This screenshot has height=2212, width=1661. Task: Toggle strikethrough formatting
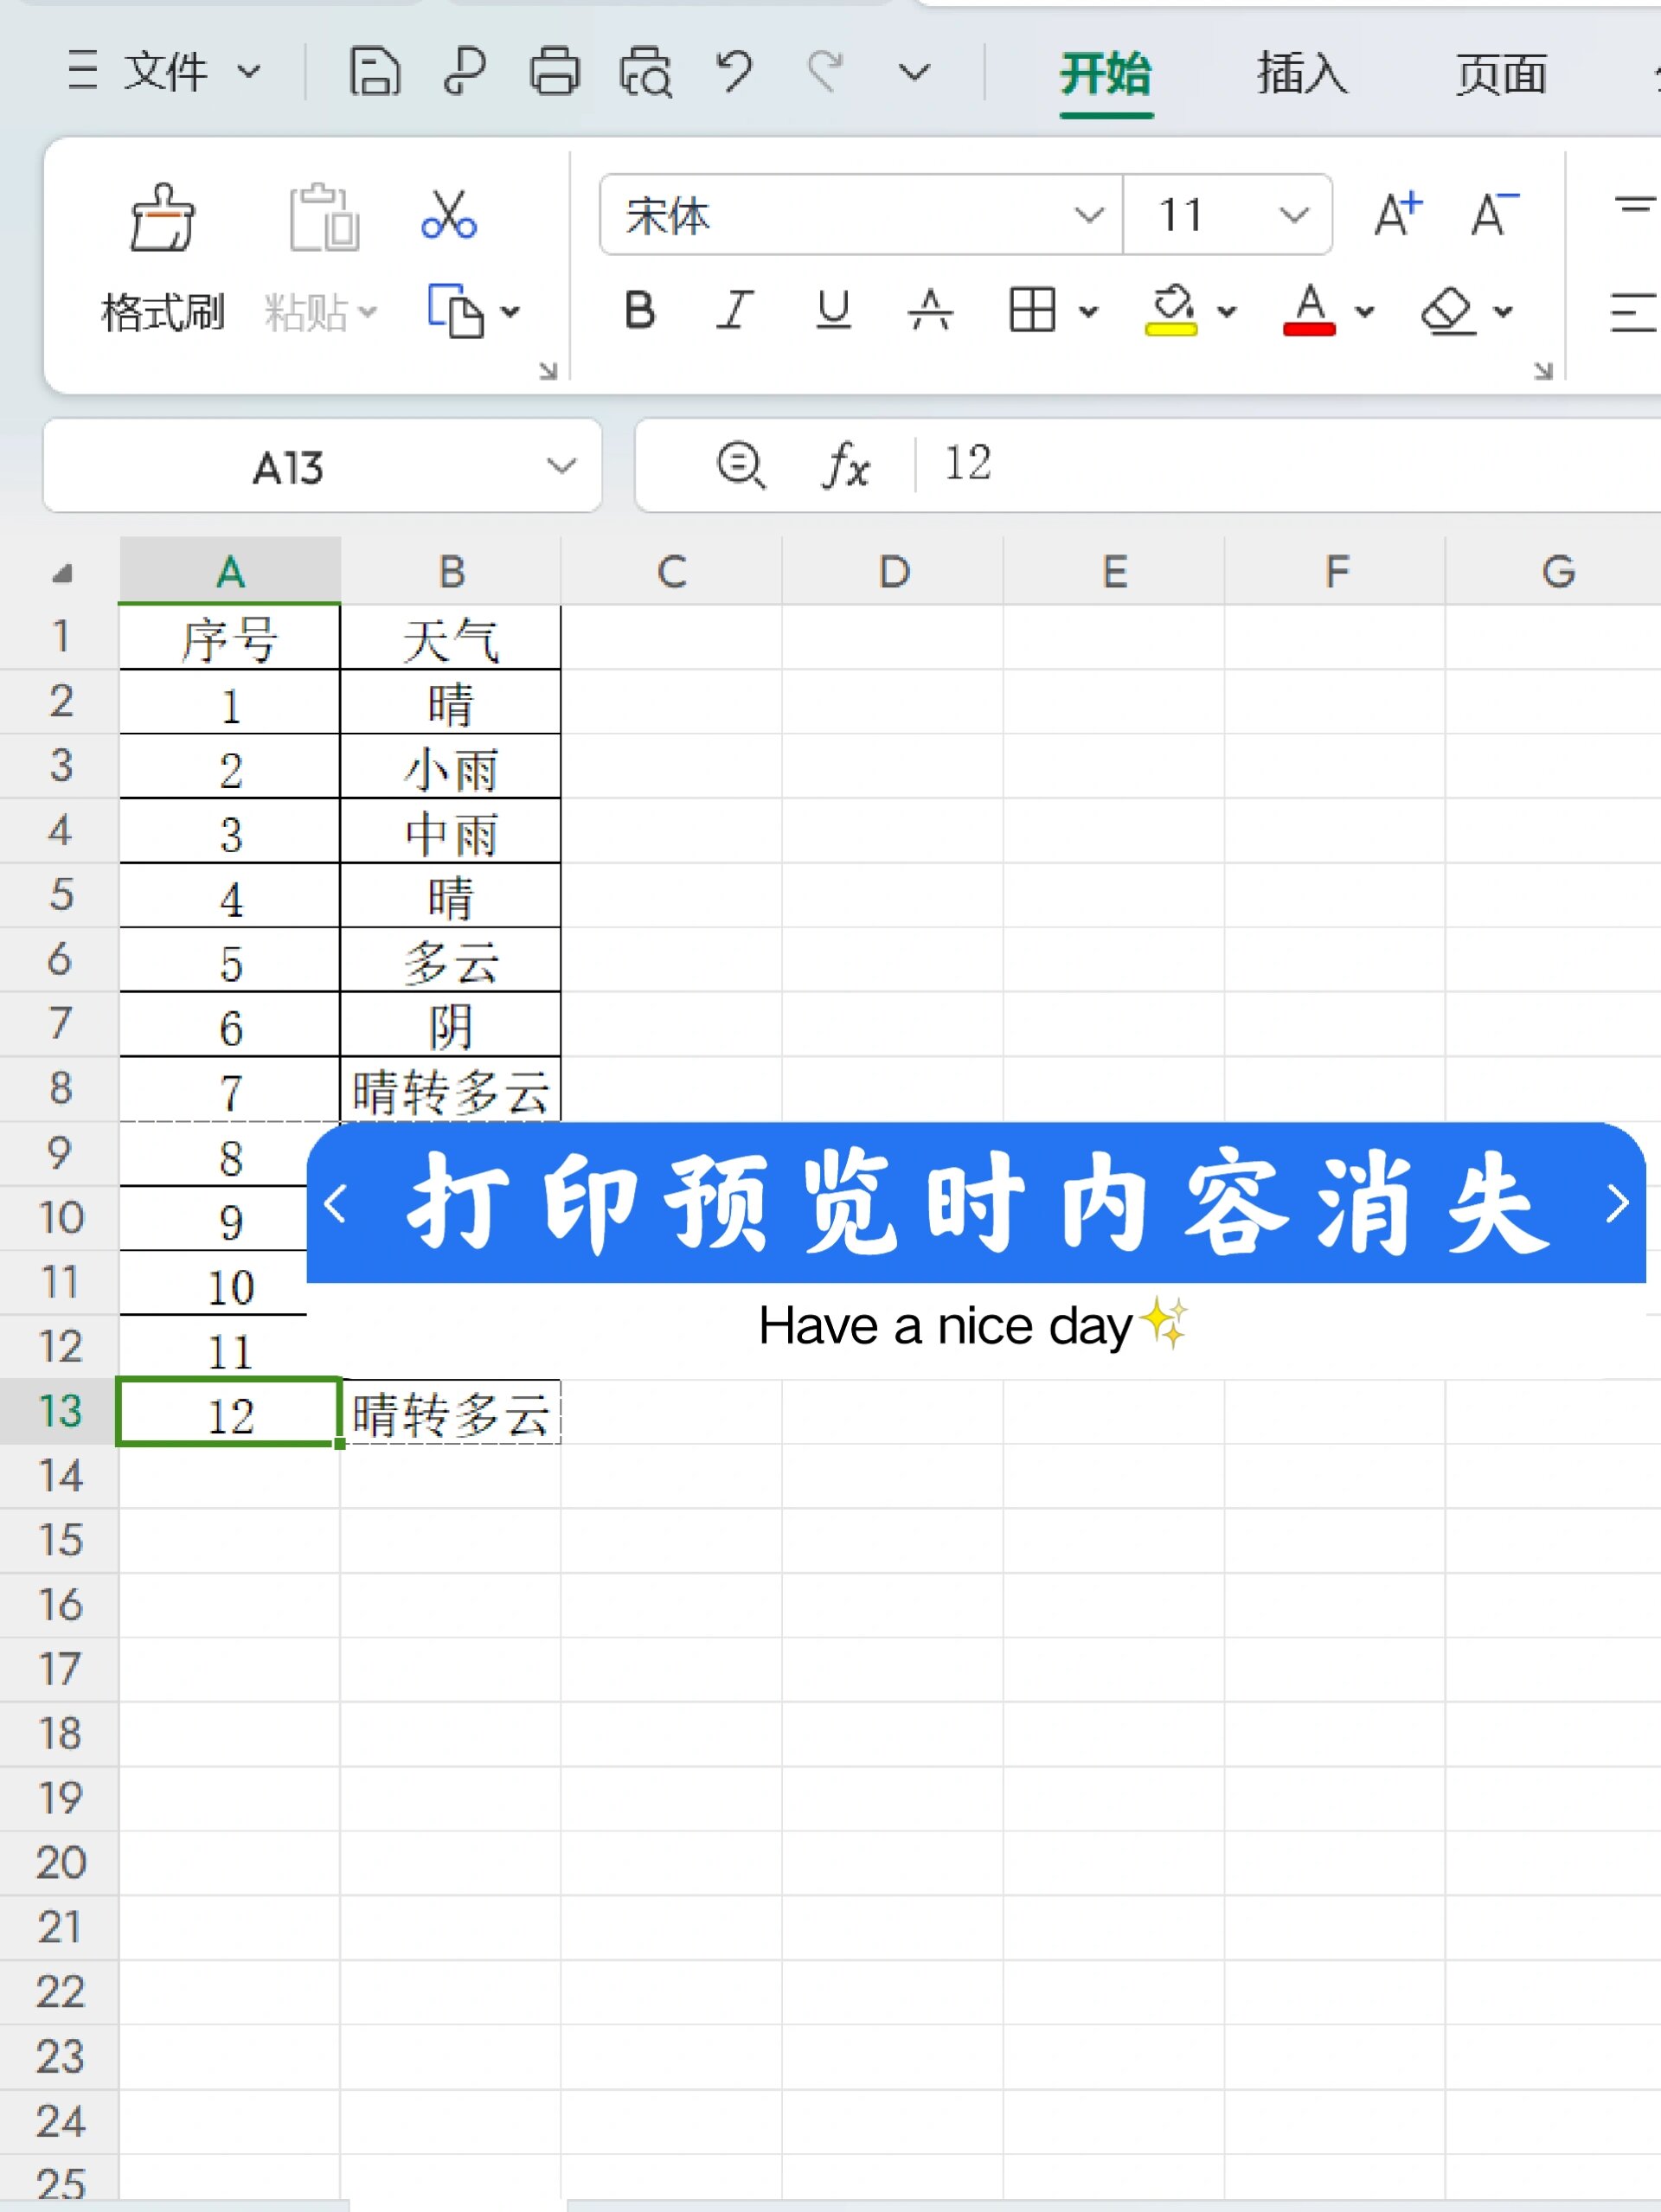click(x=930, y=310)
